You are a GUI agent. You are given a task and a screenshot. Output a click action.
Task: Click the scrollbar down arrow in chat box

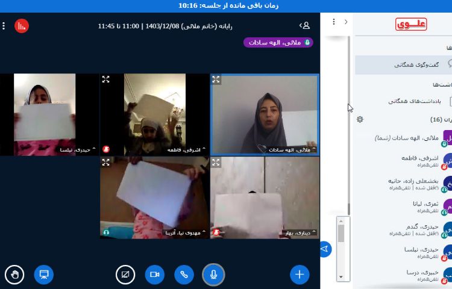341,277
